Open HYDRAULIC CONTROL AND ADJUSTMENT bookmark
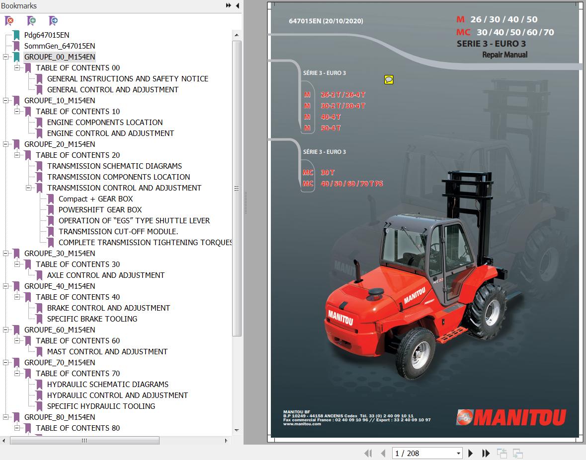 pos(117,395)
